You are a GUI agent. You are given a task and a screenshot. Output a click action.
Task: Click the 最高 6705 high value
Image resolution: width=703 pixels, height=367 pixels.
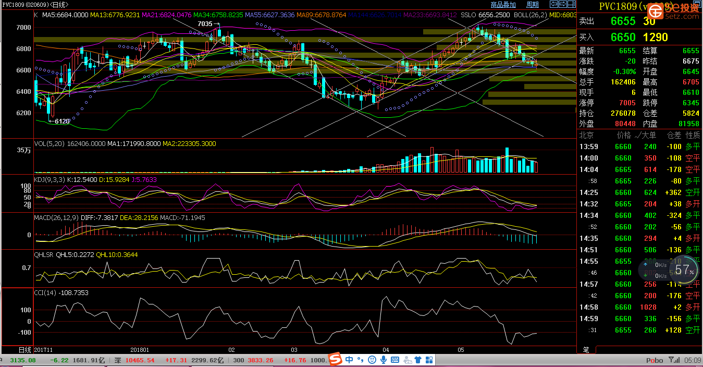tap(691, 82)
